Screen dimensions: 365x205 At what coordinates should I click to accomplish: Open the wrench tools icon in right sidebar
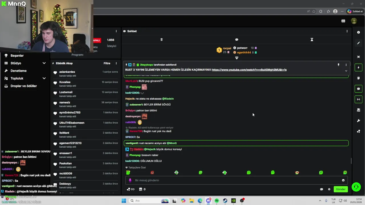358,121
